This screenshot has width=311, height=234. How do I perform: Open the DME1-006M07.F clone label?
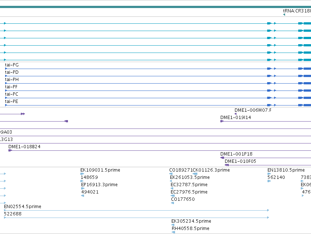(x=253, y=110)
